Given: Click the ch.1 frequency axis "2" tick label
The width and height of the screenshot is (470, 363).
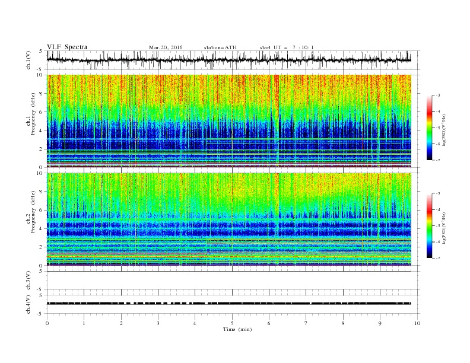Looking at the screenshot, I should [x=42, y=149].
